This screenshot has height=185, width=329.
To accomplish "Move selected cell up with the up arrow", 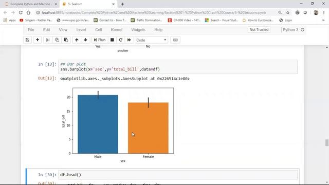I will pyautogui.click(x=77, y=40).
